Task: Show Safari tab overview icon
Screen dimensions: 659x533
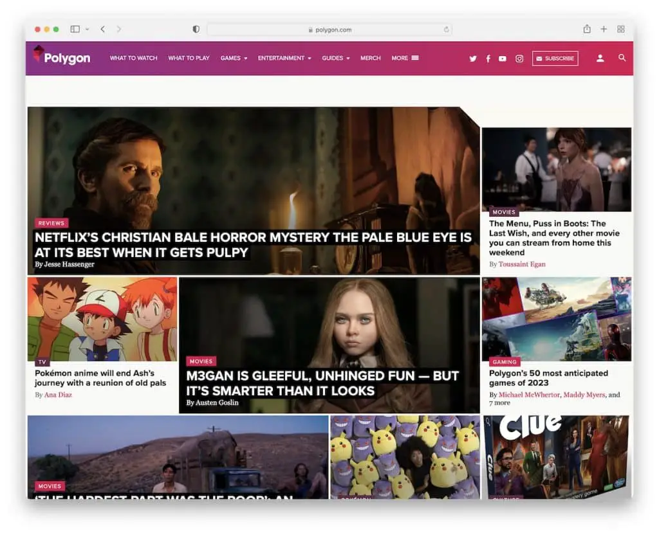Action: 621,29
